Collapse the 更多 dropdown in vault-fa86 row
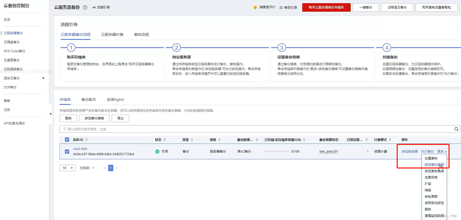 click(442, 152)
